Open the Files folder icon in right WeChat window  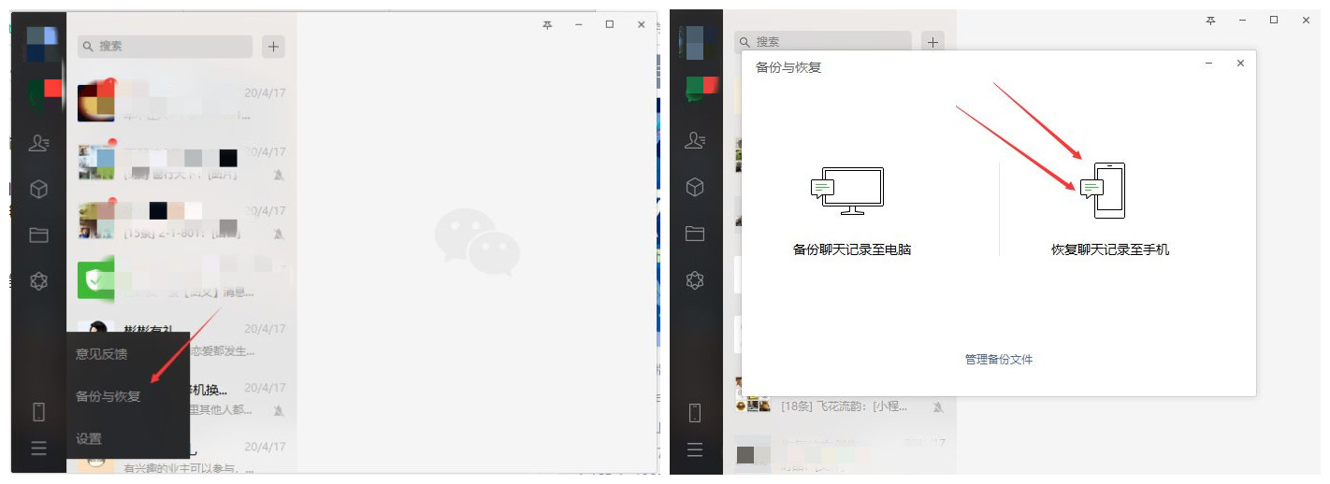(695, 234)
